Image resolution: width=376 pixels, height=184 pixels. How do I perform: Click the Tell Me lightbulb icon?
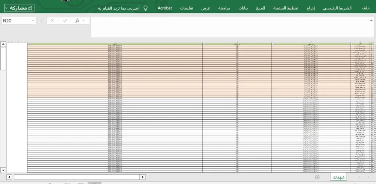145,8
